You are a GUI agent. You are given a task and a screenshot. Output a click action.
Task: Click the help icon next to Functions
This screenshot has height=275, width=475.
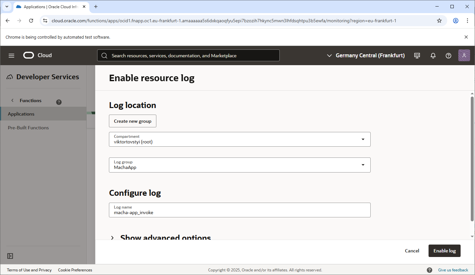(59, 102)
